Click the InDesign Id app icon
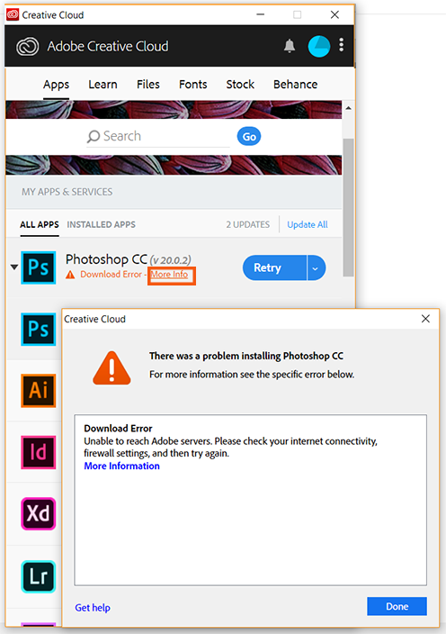The width and height of the screenshot is (446, 634). (x=39, y=452)
